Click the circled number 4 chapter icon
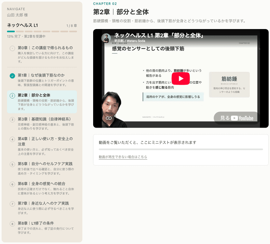270x244 pixels. [x=12, y=139]
